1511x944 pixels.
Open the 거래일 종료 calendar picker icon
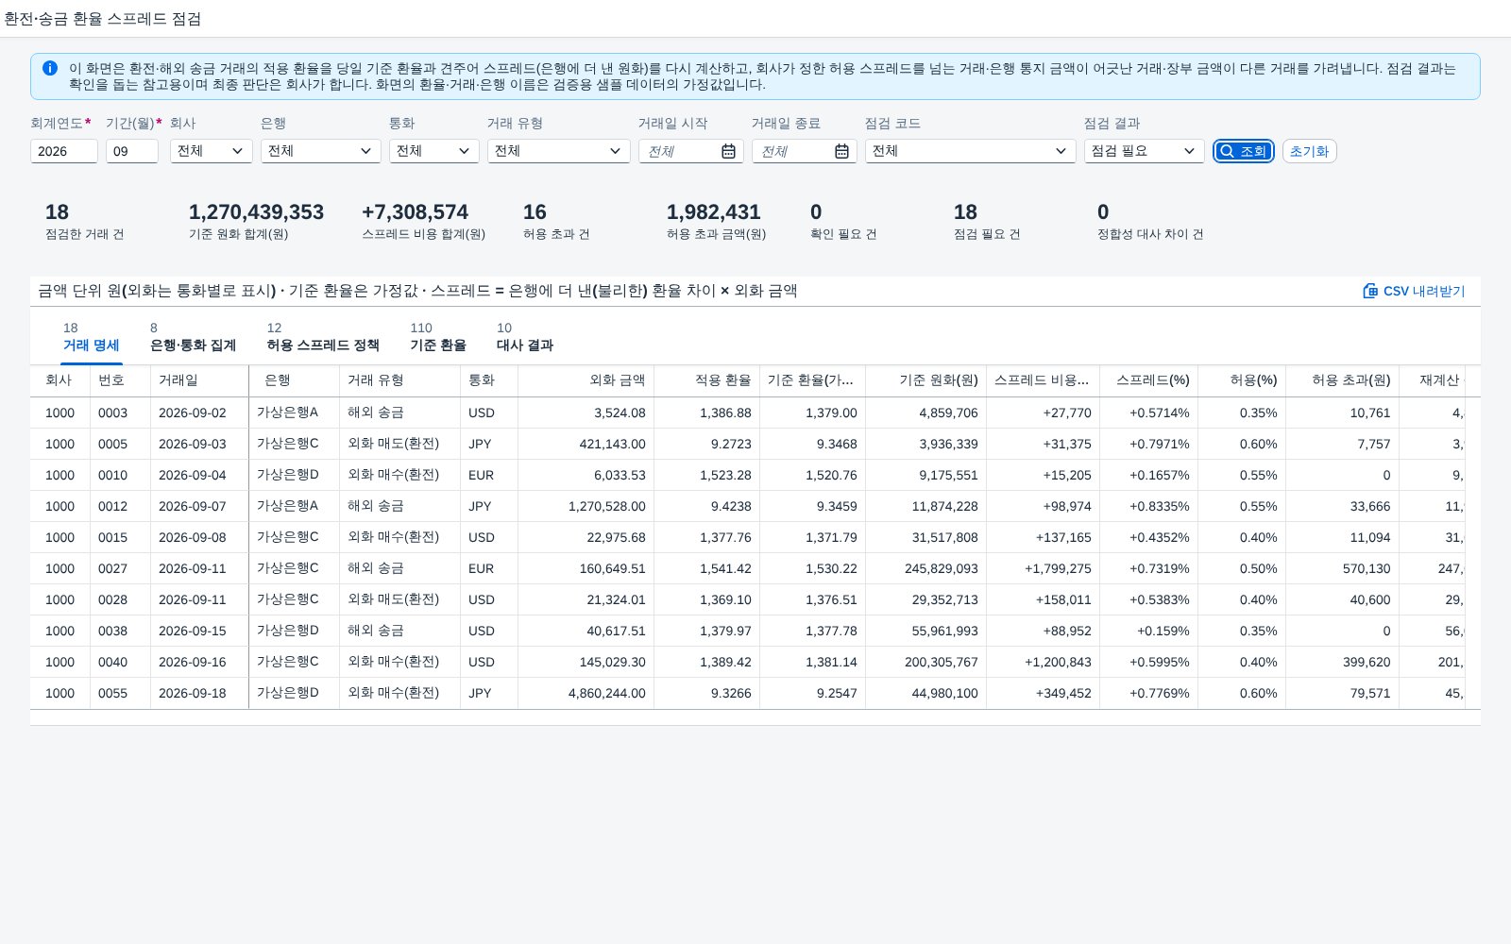coord(841,151)
